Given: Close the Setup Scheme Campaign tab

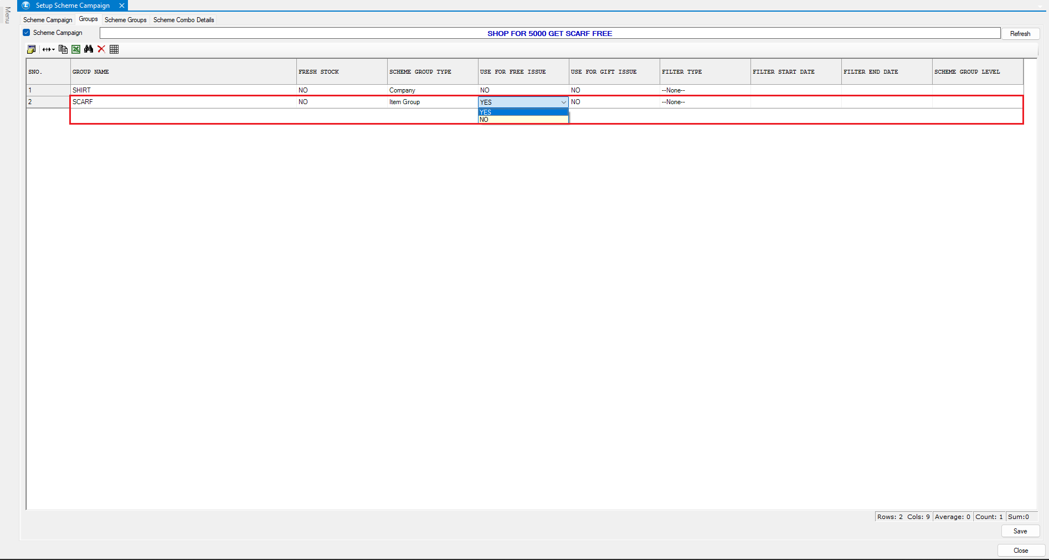Looking at the screenshot, I should (x=122, y=6).
